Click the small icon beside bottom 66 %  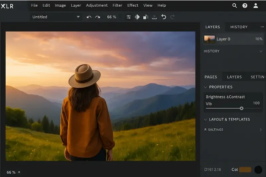[x=19, y=172]
